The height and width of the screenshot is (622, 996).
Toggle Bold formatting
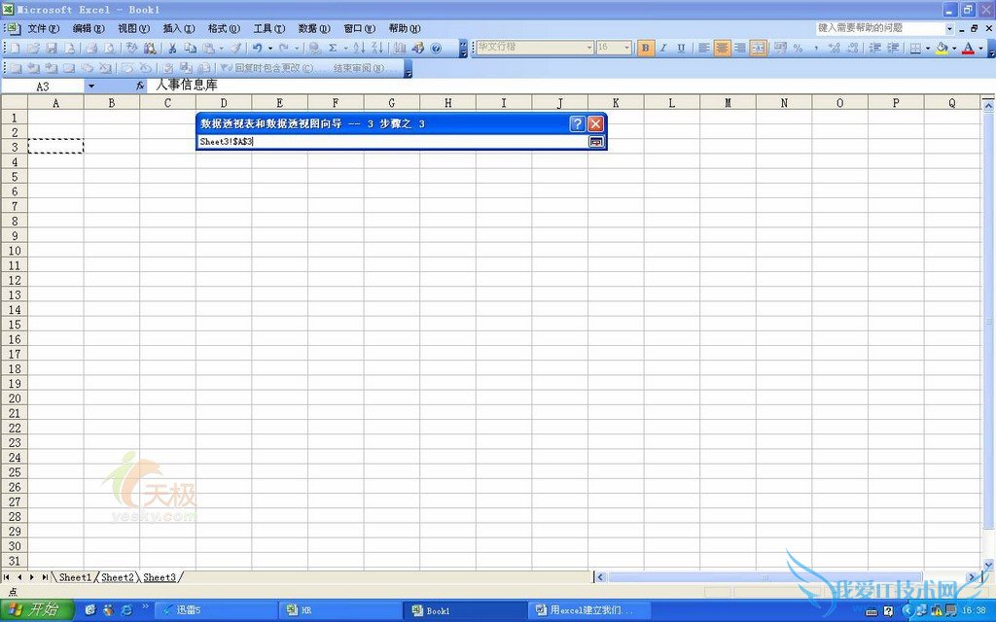coord(646,49)
